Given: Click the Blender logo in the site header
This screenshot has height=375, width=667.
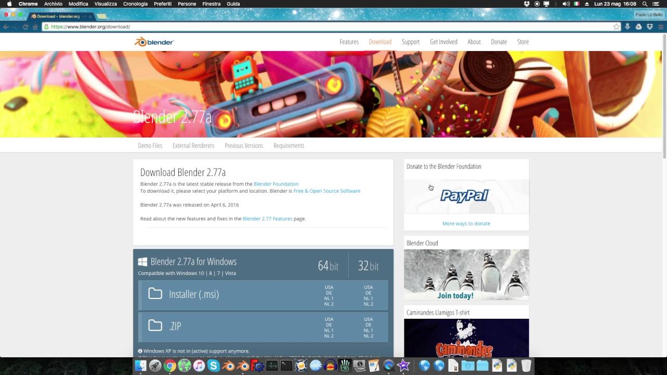Looking at the screenshot, I should pos(154,42).
